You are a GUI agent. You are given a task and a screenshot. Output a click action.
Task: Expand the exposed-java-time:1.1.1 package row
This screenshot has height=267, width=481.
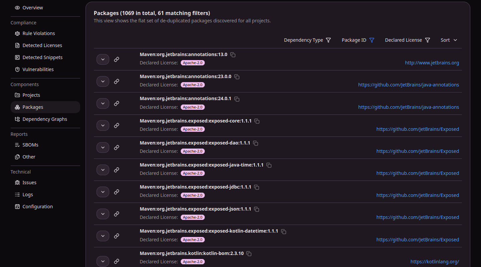pyautogui.click(x=103, y=170)
